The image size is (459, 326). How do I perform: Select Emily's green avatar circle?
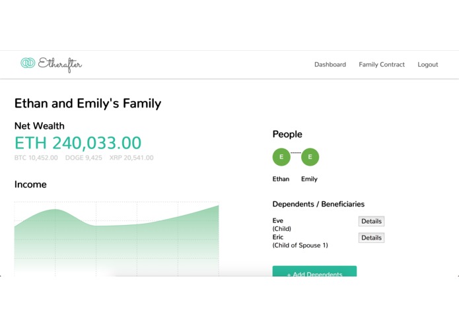pyautogui.click(x=310, y=157)
